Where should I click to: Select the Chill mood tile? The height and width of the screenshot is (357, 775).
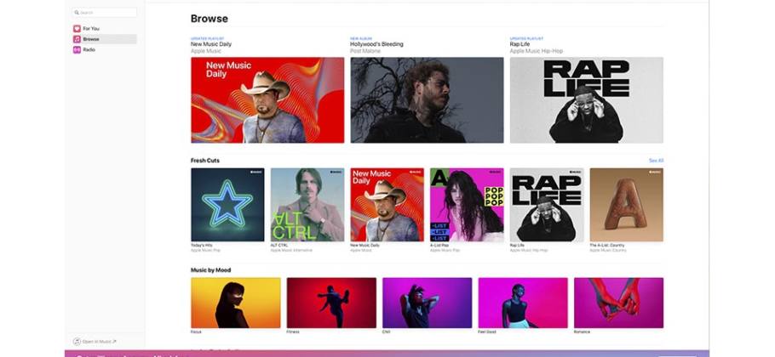427,303
